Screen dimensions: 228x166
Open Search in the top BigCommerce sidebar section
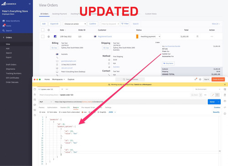point(9,31)
